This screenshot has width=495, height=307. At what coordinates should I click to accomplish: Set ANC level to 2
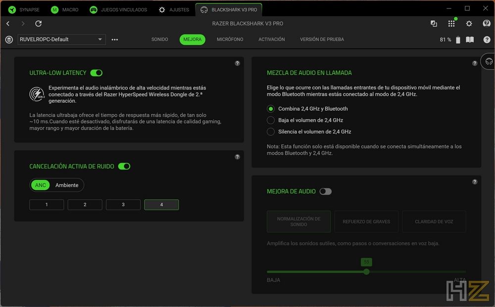point(85,205)
